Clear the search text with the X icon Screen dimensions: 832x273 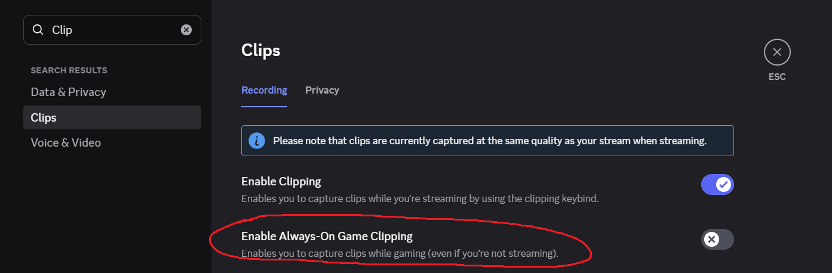[186, 30]
